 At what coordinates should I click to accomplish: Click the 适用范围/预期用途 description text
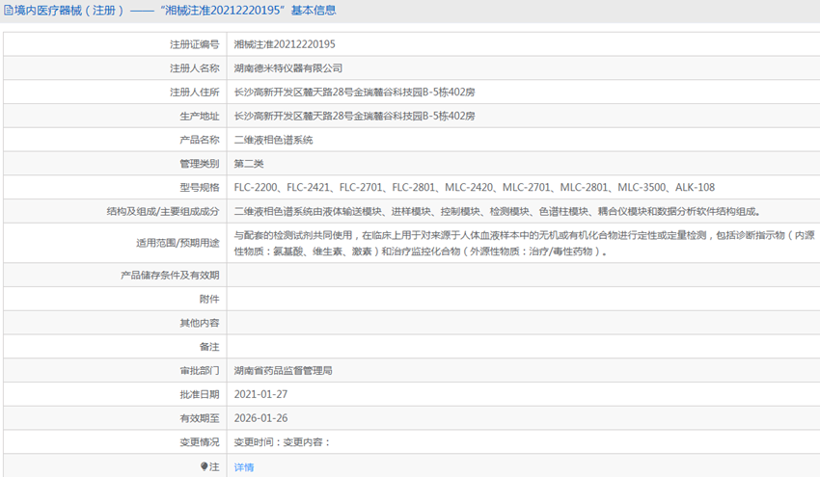(521, 243)
